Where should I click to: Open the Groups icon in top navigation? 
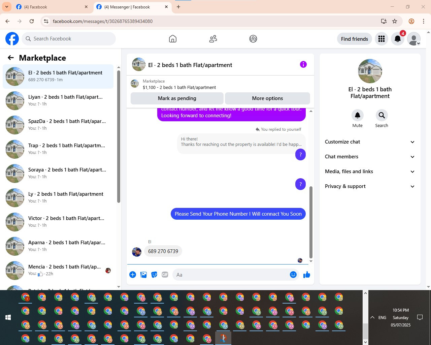[x=253, y=39]
